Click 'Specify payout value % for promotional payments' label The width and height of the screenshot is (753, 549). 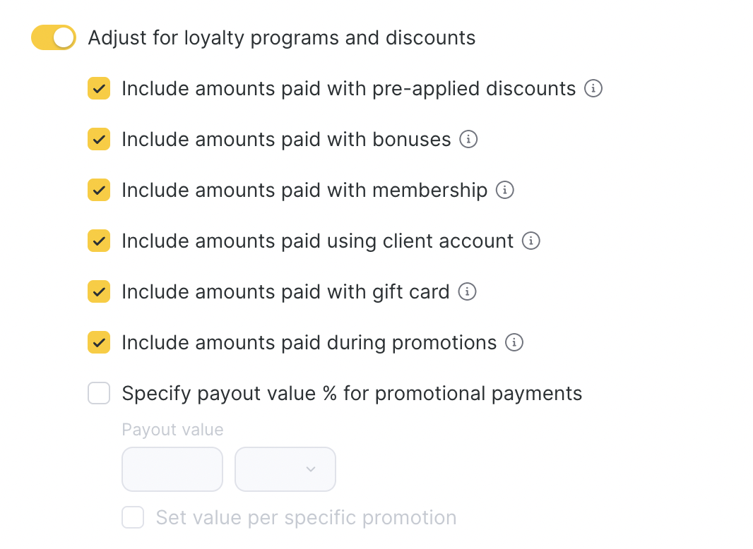[x=352, y=394]
